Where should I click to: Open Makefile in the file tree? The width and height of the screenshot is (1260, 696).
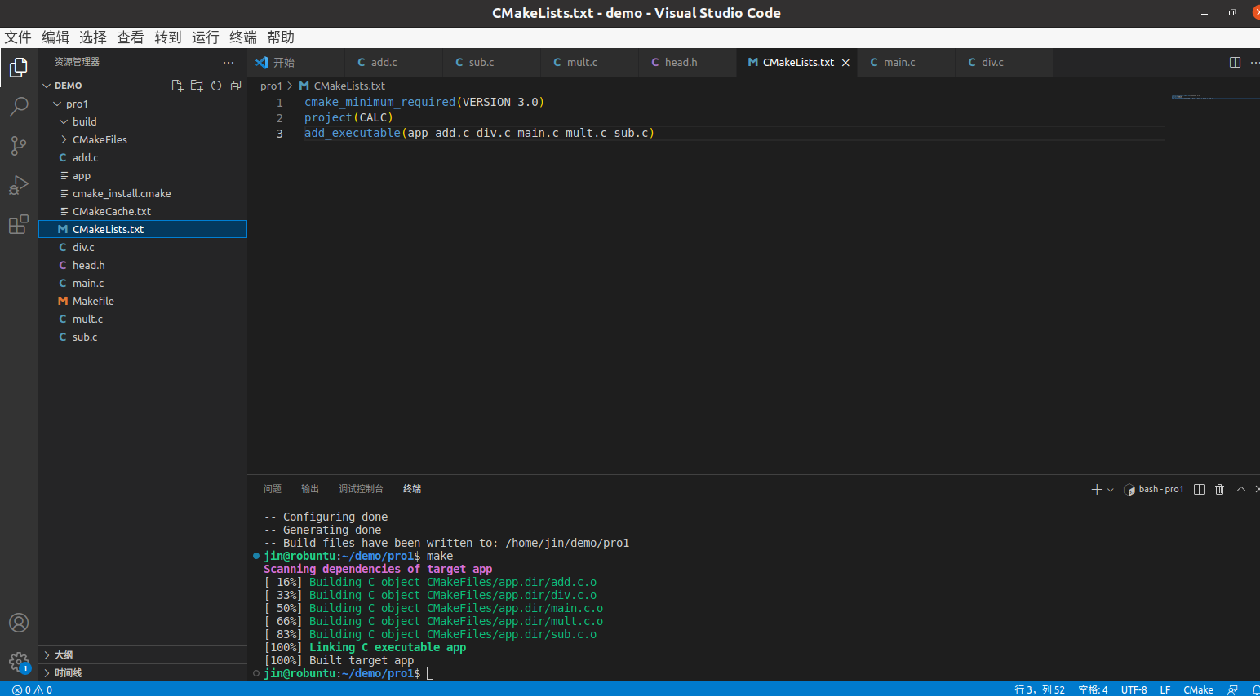point(143,301)
